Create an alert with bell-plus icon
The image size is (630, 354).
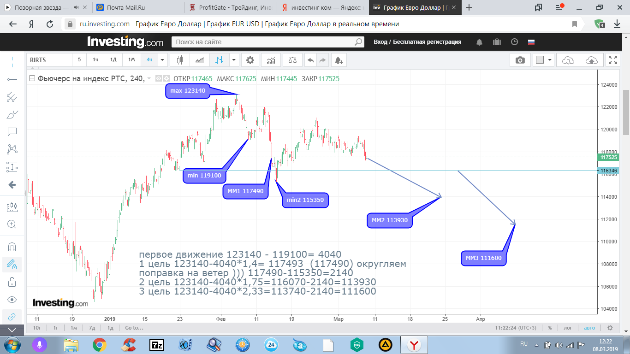(339, 60)
